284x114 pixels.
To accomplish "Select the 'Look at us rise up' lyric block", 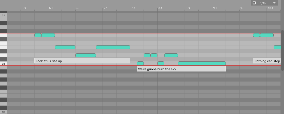I will point(82,61).
